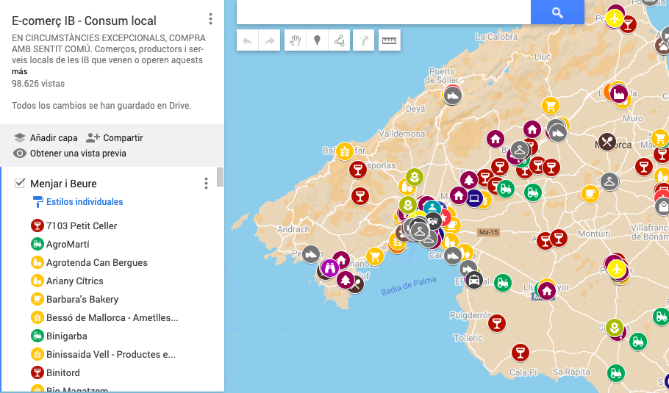Viewport: 669px width, 393px height.
Task: Click the binoculars marker in southwest
Action: click(x=330, y=268)
